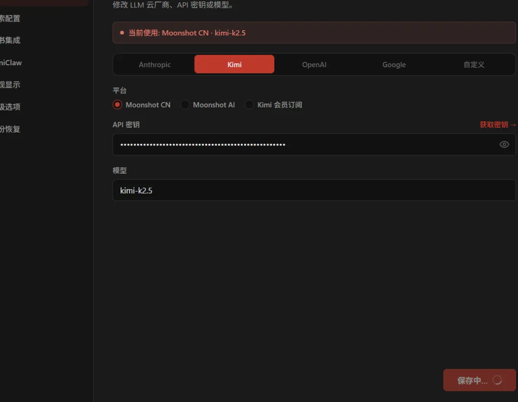Click the API 密钥 field label
The image size is (518, 402).
(126, 125)
